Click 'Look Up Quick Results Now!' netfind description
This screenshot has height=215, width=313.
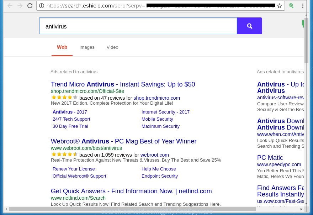coord(136,204)
